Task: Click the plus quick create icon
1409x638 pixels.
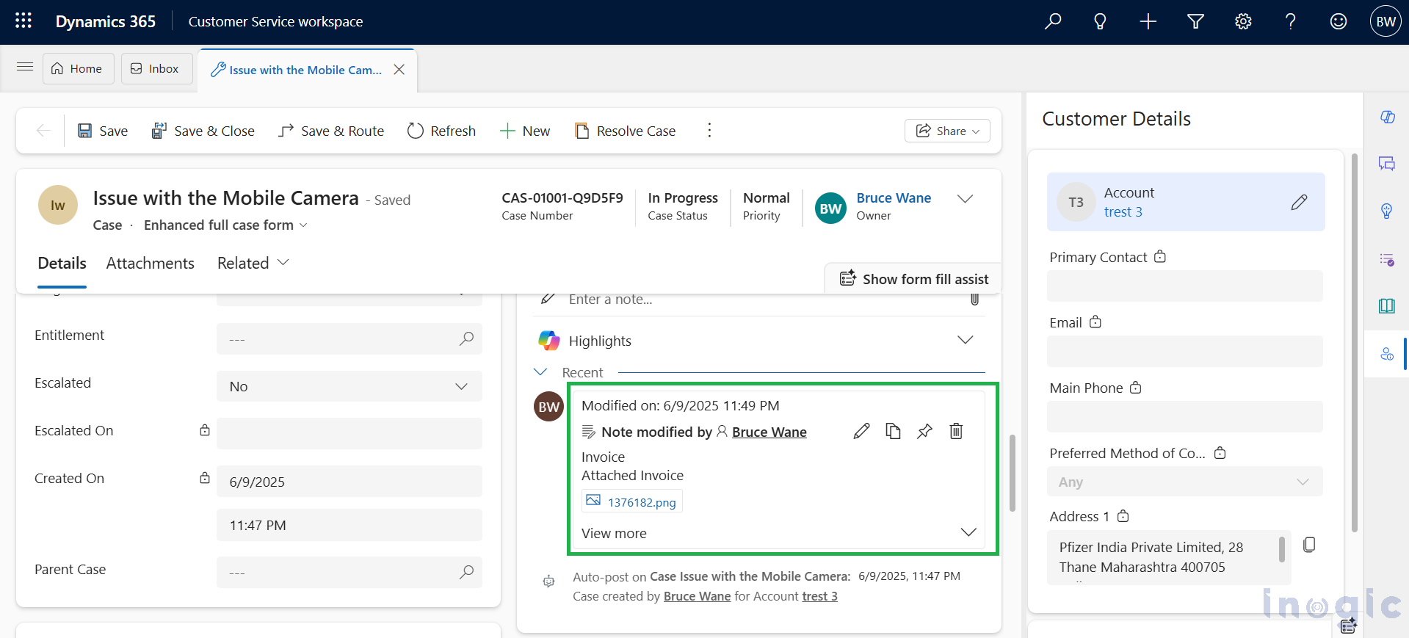Action: coord(1148,21)
